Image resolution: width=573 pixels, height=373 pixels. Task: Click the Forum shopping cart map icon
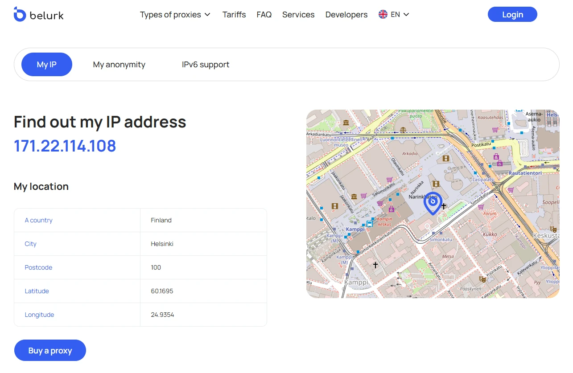point(481,207)
